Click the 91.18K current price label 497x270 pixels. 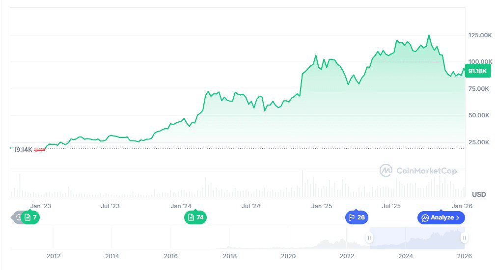click(477, 71)
